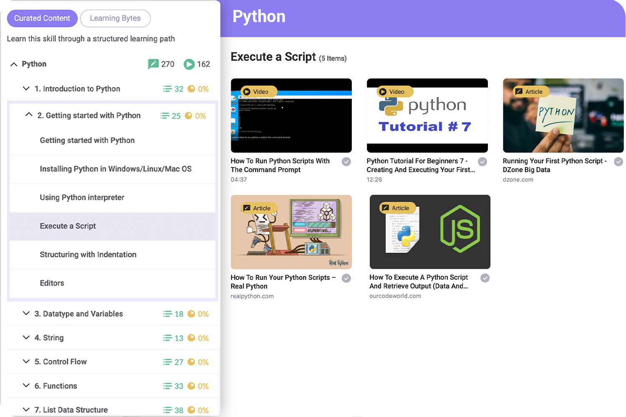Switch to the Learning Bytes tab
Screen dimensions: 626x417
point(115,18)
